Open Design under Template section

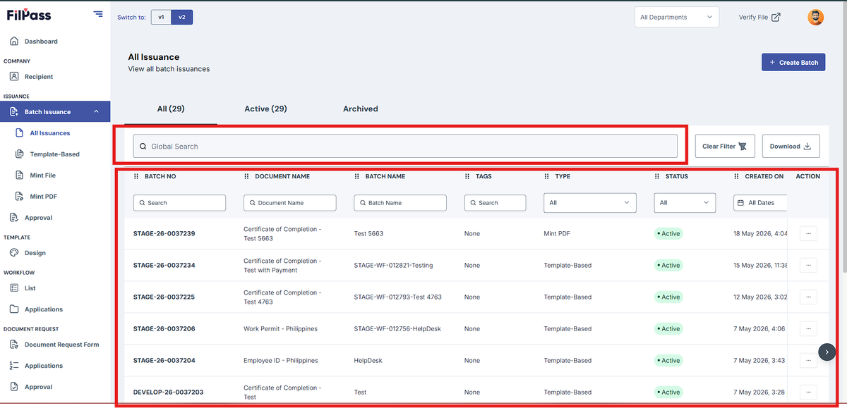click(x=35, y=253)
